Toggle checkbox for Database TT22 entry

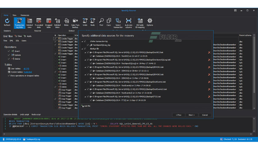pyautogui.click(x=91, y=100)
